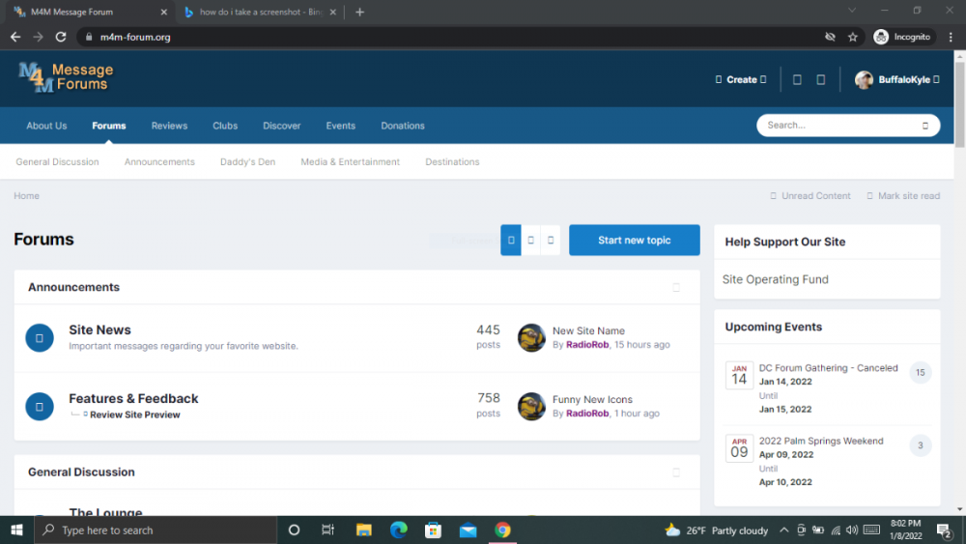Go to Daddy's Den sub-navigation item

pos(247,162)
